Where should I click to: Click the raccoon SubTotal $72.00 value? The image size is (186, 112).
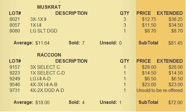tap(176, 102)
